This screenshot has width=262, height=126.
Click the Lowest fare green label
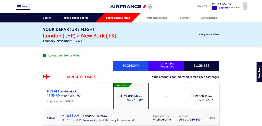121,85
